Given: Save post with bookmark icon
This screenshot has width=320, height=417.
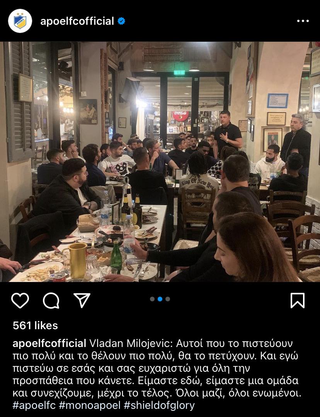Looking at the screenshot, I should tap(298, 301).
